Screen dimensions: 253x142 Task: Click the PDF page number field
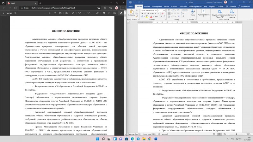pos(3,13)
